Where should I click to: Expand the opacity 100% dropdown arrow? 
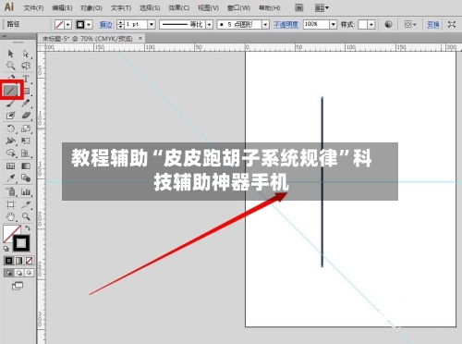click(333, 24)
